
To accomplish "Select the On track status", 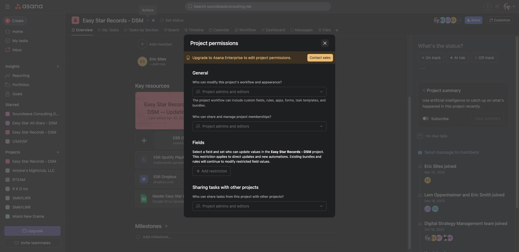I will (x=431, y=58).
